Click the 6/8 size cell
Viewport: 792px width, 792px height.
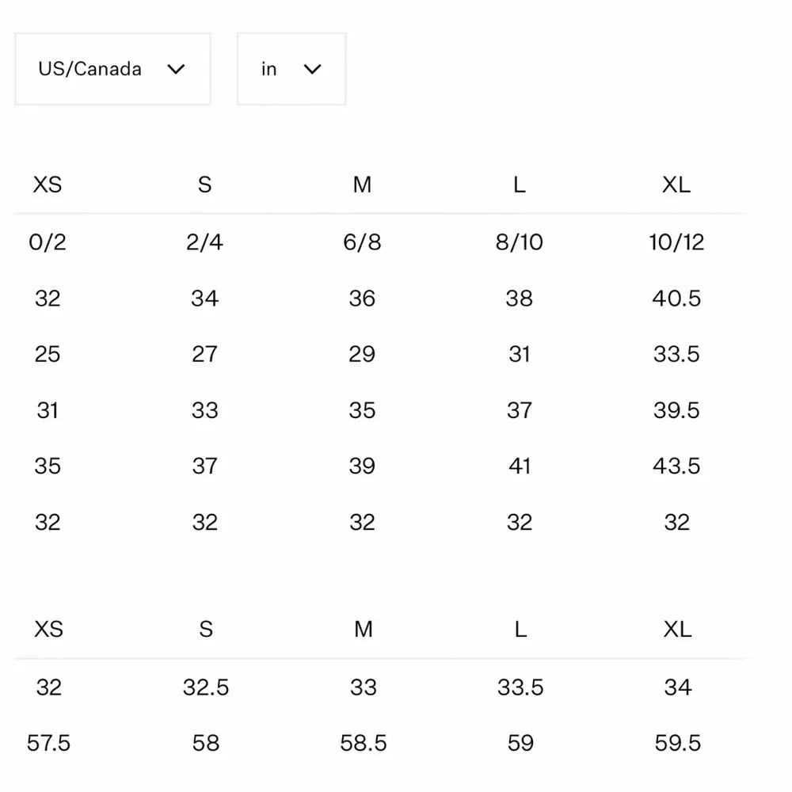(x=362, y=242)
